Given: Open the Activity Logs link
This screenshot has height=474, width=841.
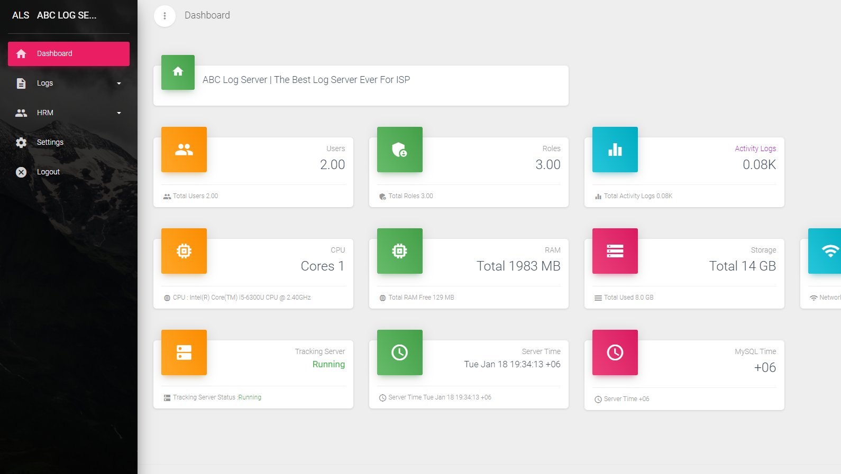Looking at the screenshot, I should [755, 148].
